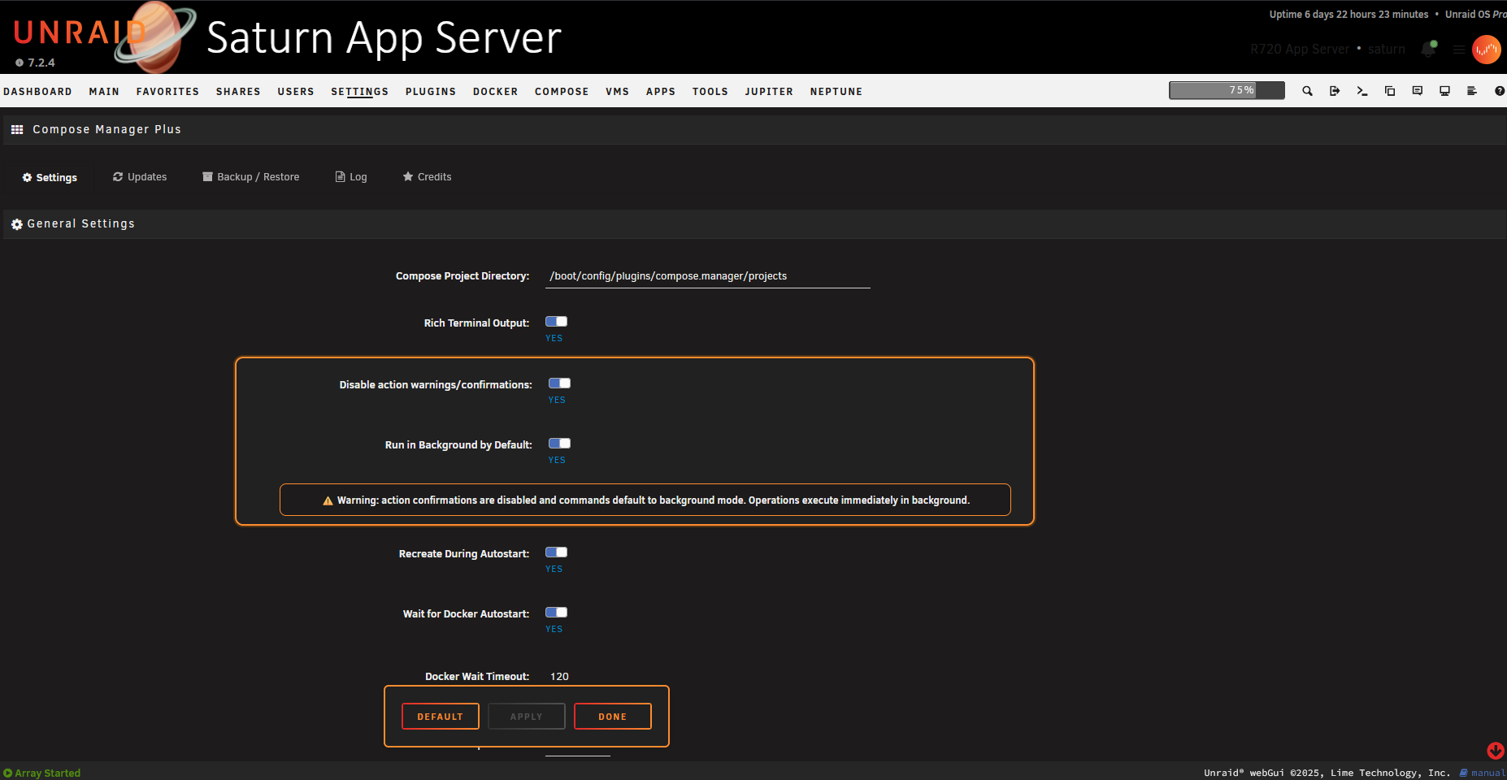Open SHARES in the navigation bar

238,92
